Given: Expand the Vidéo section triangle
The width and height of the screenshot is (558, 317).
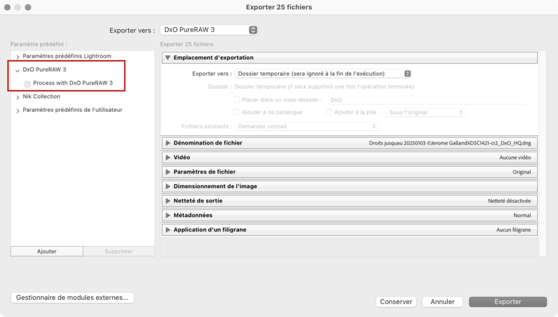Looking at the screenshot, I should (x=168, y=158).
